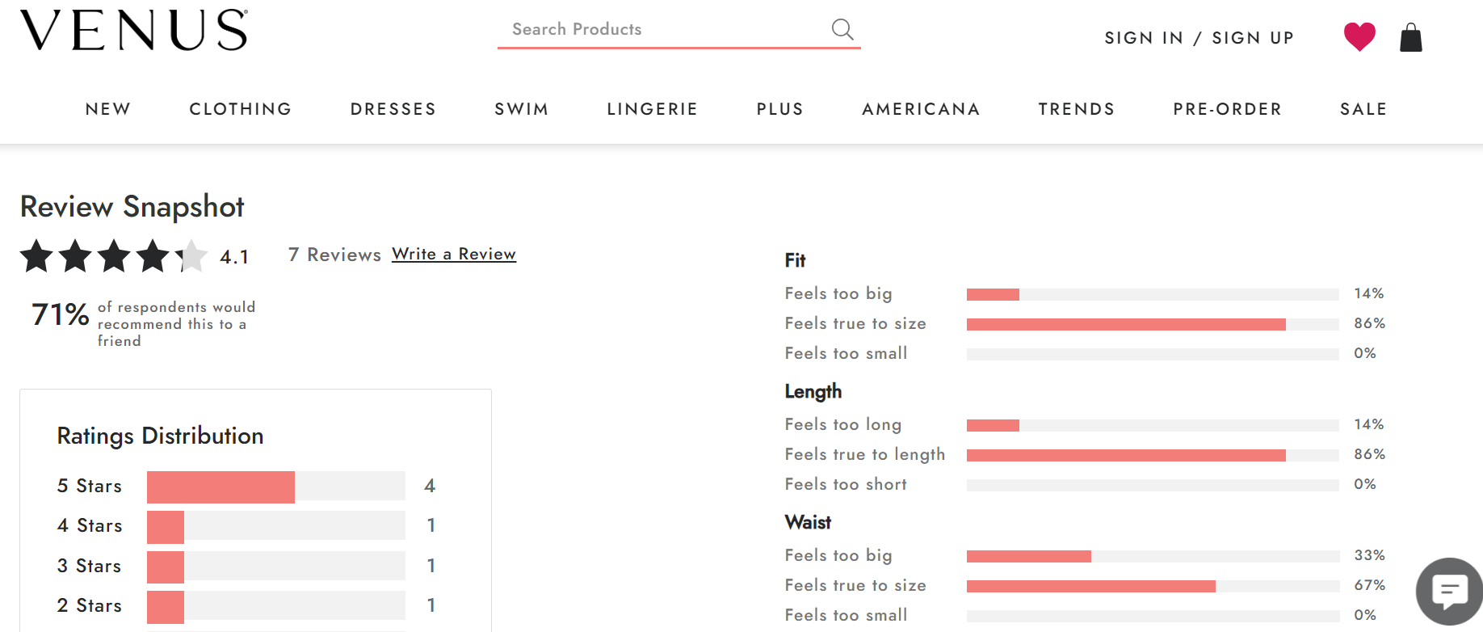Screen dimensions: 1483x632
Task: Open the CLOTHING menu
Action: 241,109
